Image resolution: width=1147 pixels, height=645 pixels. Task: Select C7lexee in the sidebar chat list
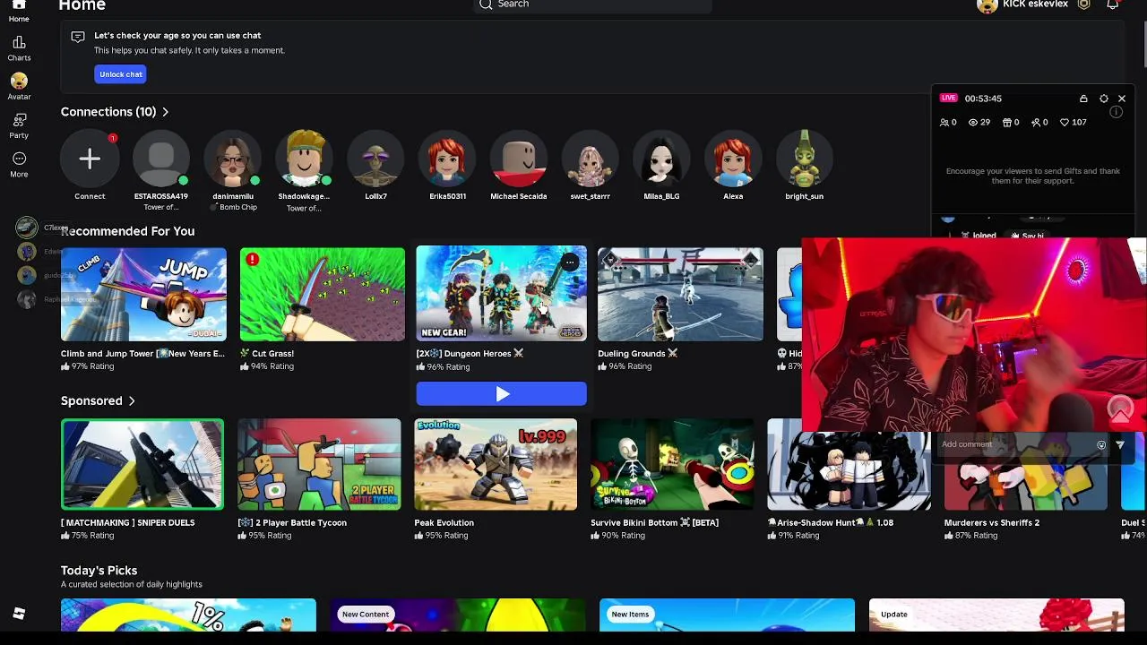[41, 228]
